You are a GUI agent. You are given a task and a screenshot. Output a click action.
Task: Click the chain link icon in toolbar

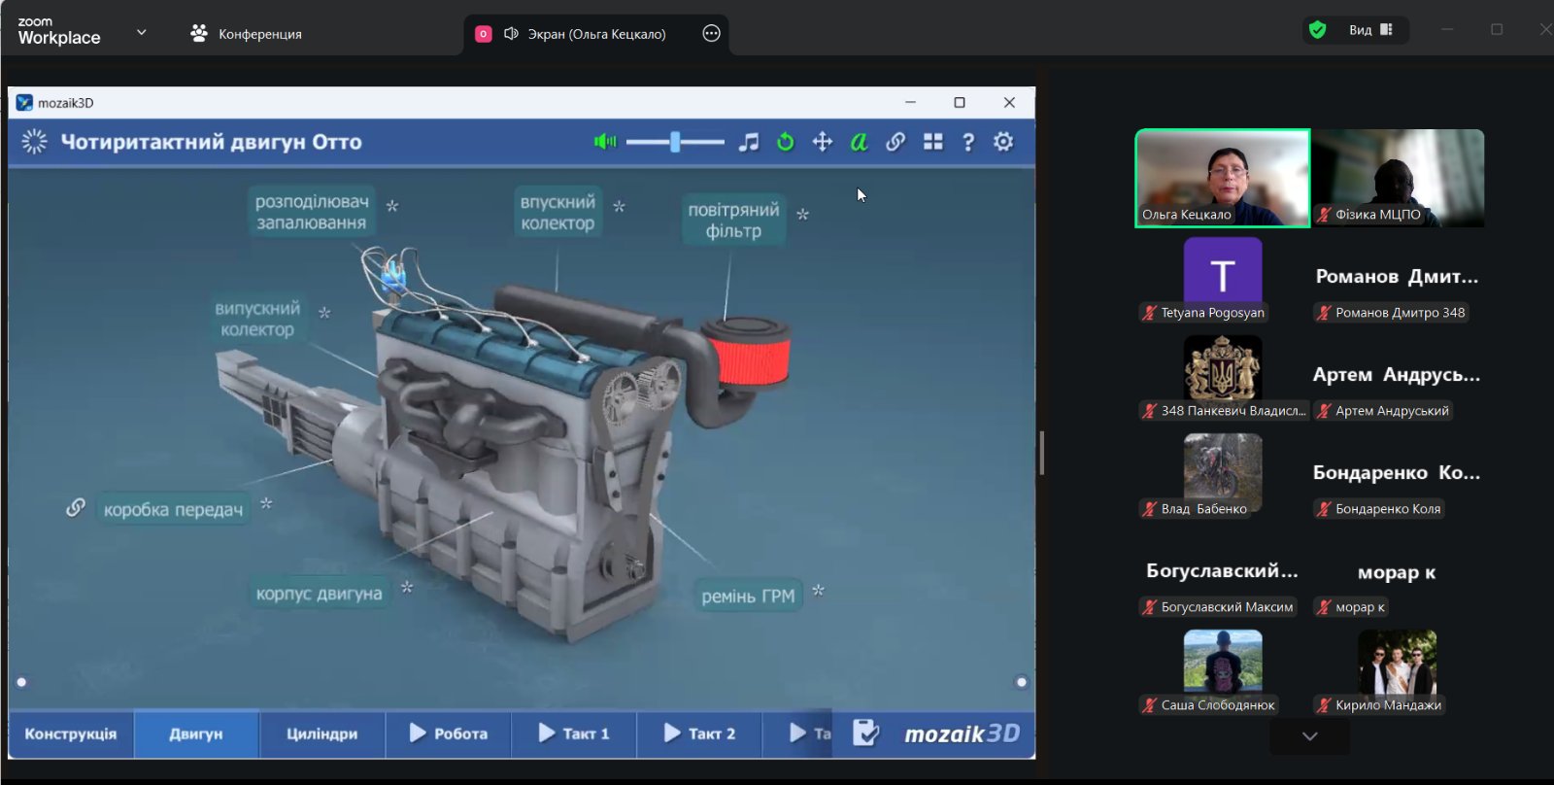click(x=895, y=142)
